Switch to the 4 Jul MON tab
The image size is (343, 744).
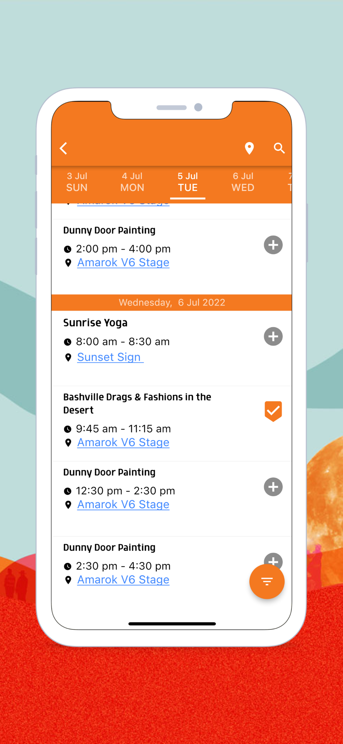coord(132,182)
